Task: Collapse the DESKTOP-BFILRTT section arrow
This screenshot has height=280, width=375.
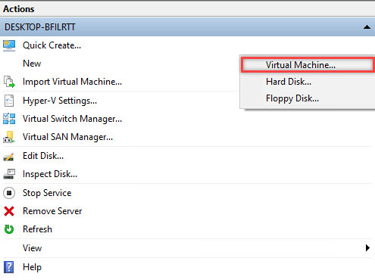Action: click(367, 27)
